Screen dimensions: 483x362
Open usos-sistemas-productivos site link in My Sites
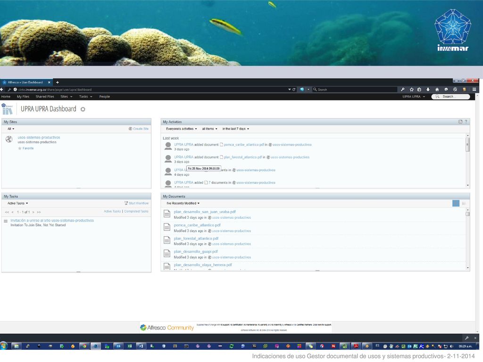click(x=39, y=137)
